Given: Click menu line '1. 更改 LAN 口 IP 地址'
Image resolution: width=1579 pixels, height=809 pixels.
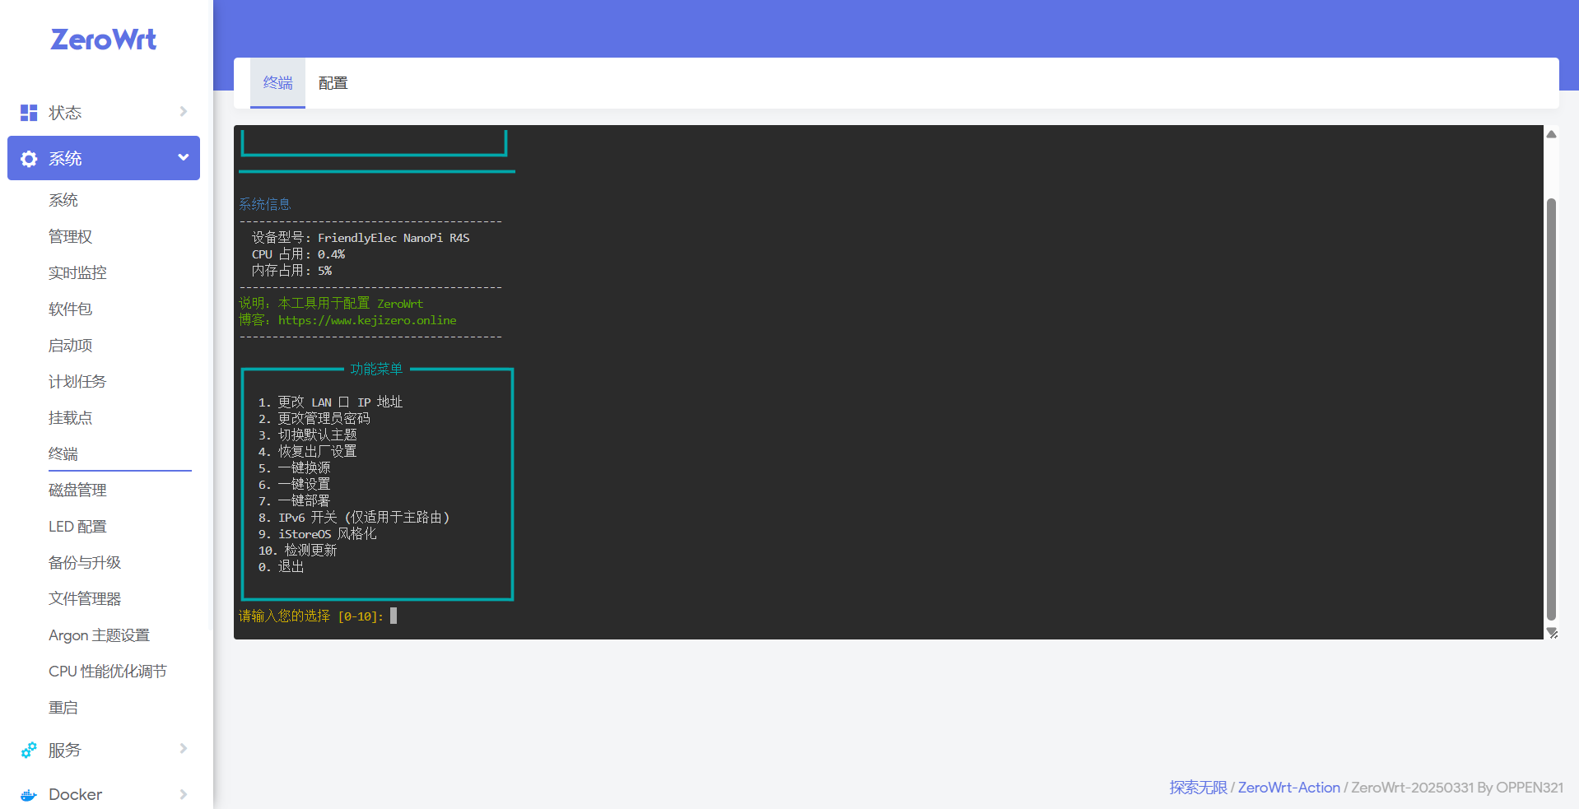Looking at the screenshot, I should [330, 402].
